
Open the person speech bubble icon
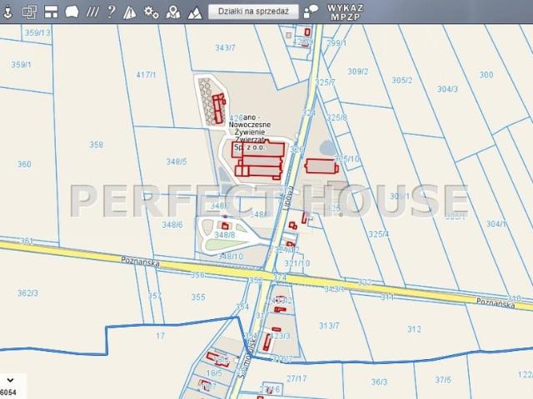[311, 12]
